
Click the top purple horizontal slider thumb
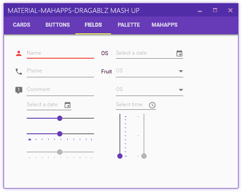[60, 118]
